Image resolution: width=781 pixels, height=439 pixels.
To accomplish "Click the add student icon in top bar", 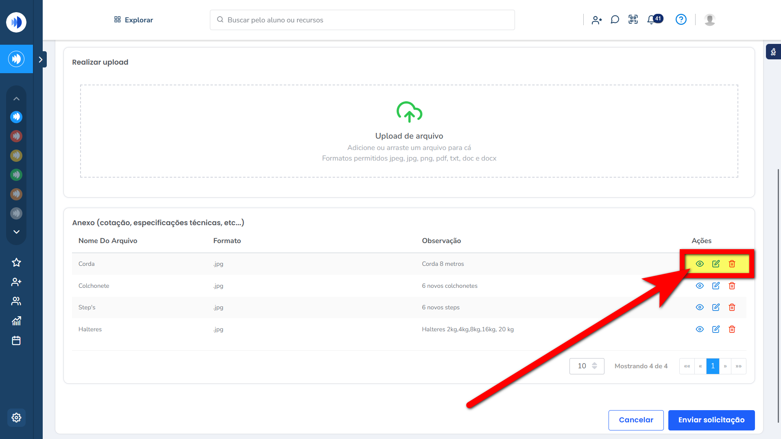I will click(x=597, y=20).
